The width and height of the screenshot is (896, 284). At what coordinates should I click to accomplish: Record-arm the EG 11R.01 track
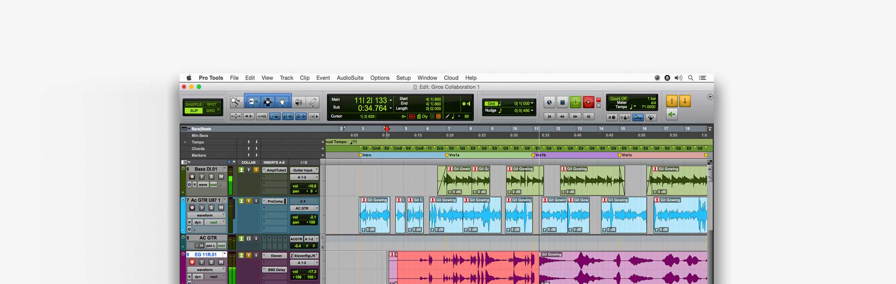click(192, 262)
